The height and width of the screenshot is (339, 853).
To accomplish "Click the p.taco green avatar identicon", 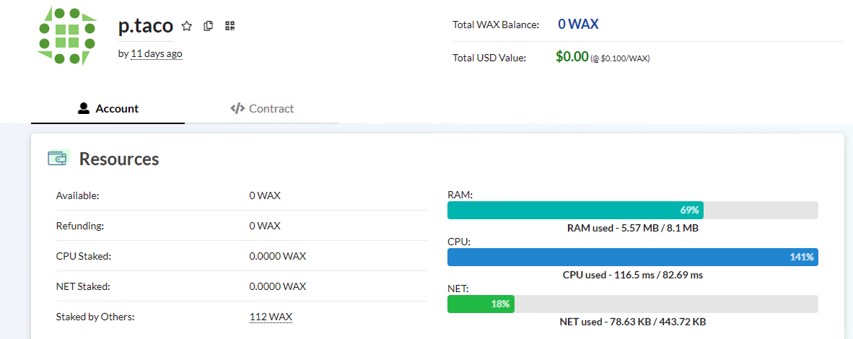I will coord(67,37).
